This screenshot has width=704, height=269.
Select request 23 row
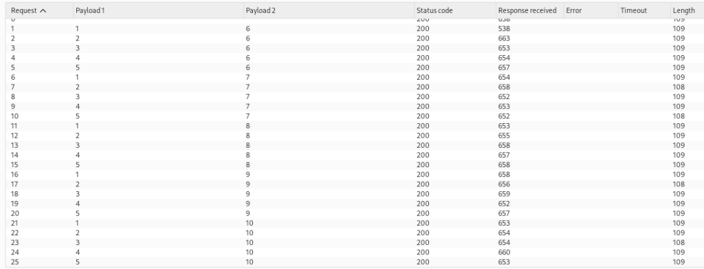pyautogui.click(x=355, y=242)
